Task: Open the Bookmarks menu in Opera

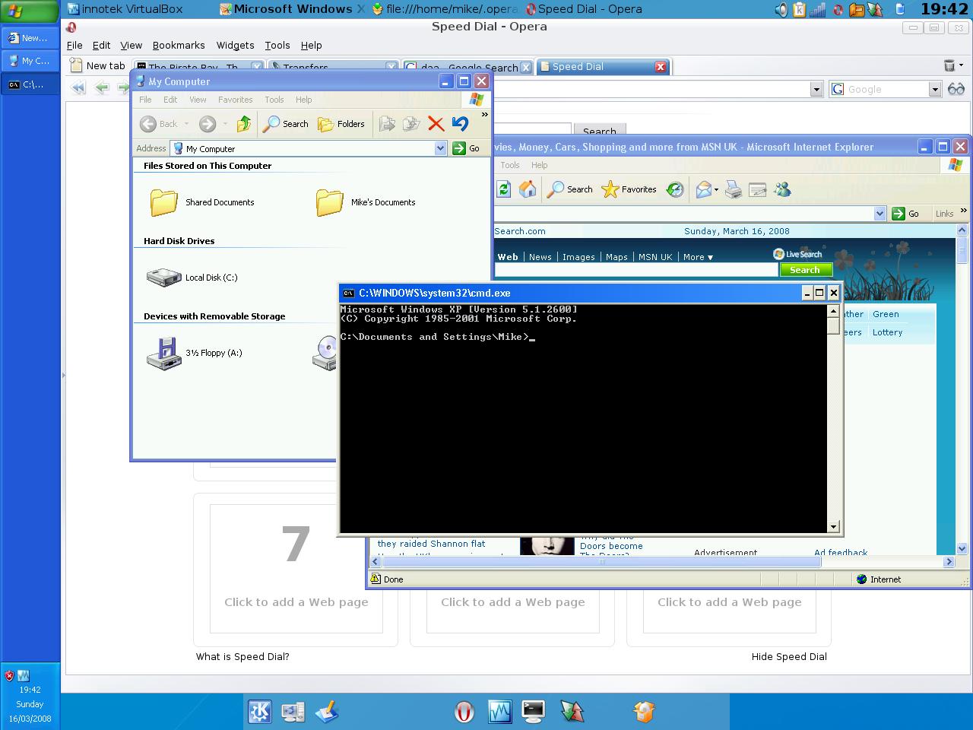Action: click(179, 46)
